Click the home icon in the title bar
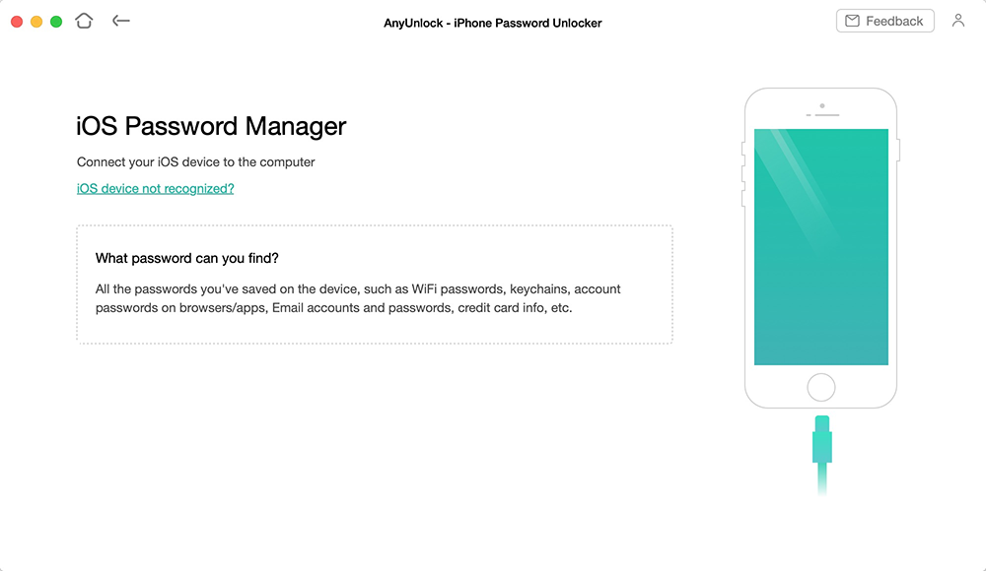986x571 pixels. (x=84, y=20)
